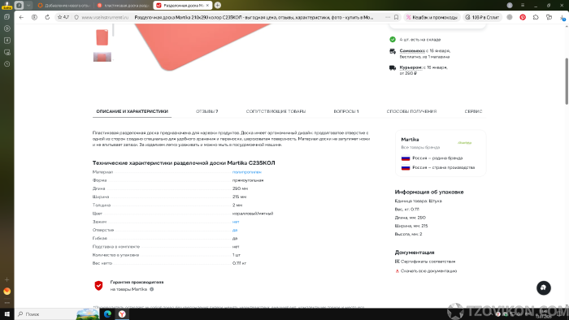569x320 pixels.
Task: Open the browser profile avatar
Action: point(510,5)
